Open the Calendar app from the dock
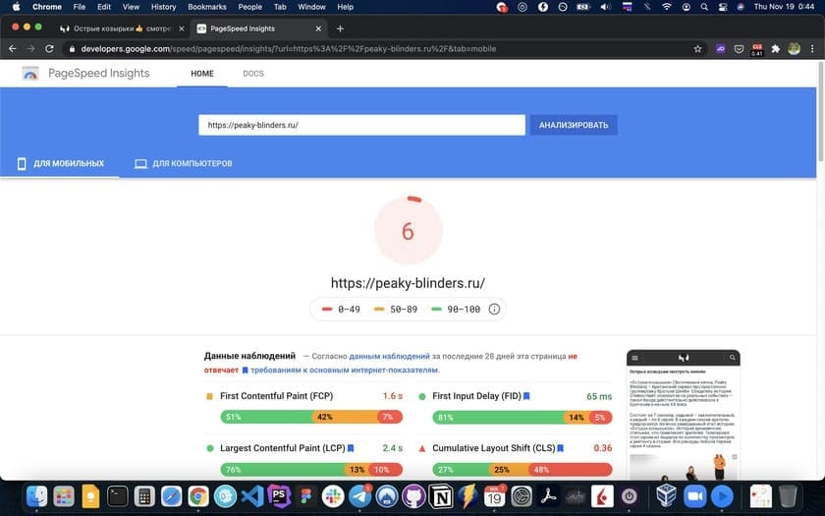This screenshot has width=825, height=516. coord(495,496)
